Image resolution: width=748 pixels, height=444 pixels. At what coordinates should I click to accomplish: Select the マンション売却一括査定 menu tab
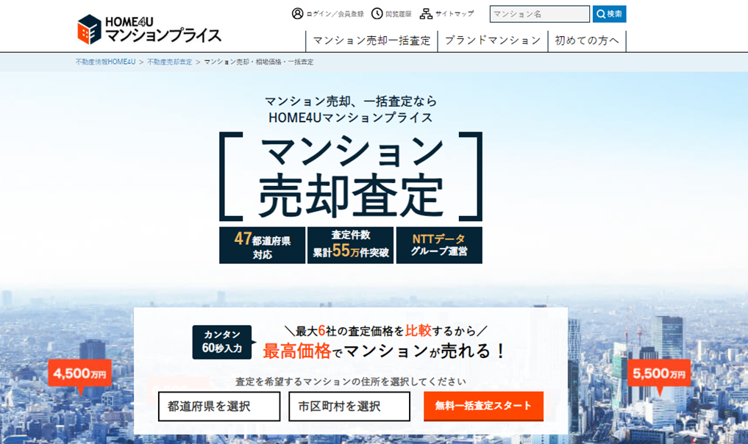(371, 41)
